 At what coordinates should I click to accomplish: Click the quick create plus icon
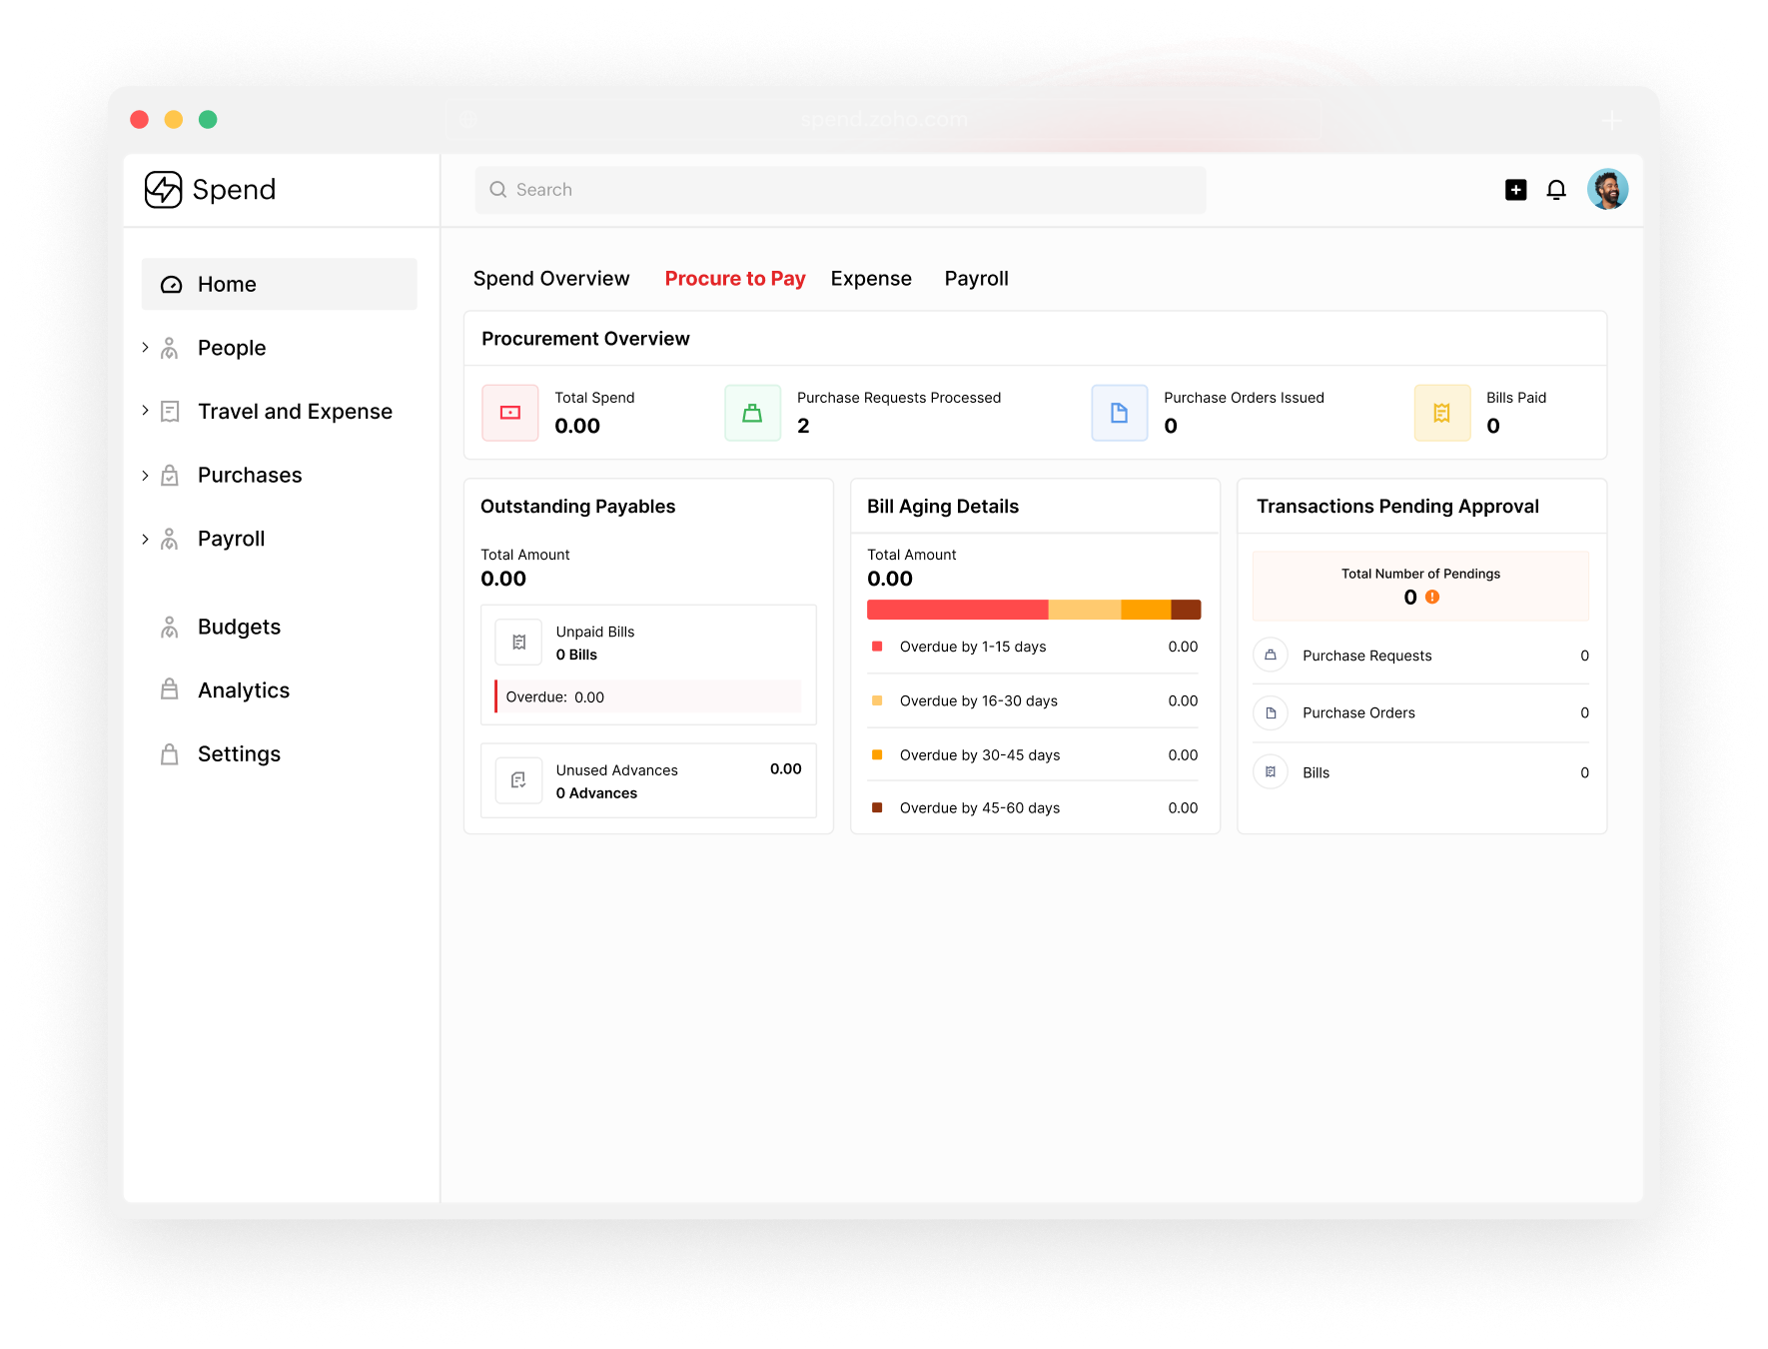click(x=1515, y=190)
